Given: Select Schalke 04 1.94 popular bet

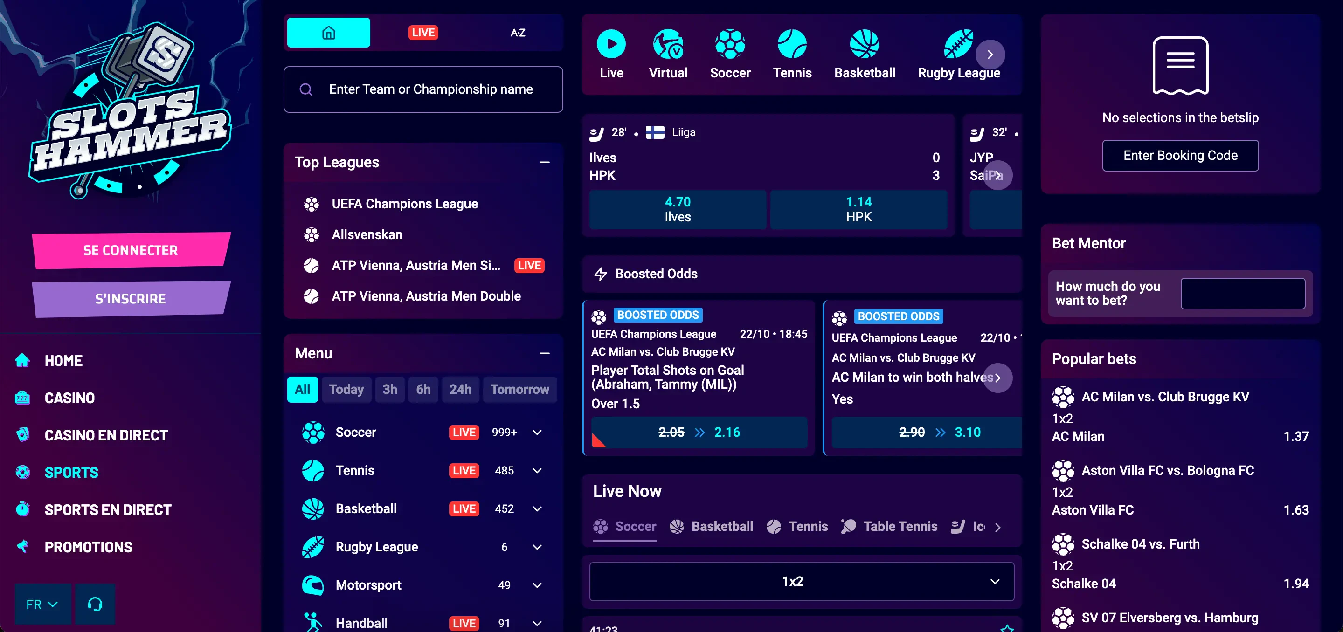Looking at the screenshot, I should click(x=1180, y=584).
